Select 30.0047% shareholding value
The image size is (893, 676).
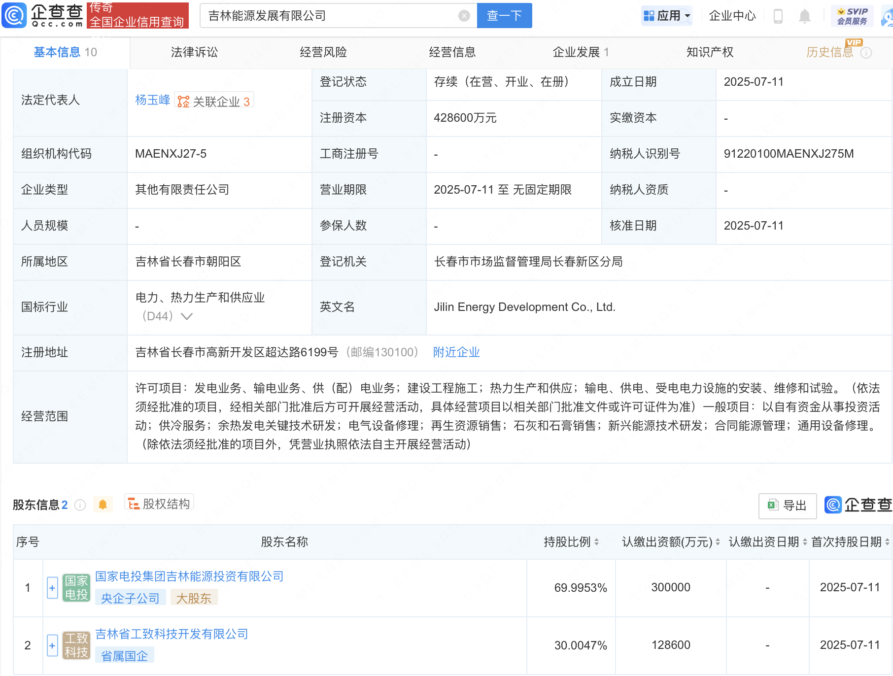click(x=581, y=645)
